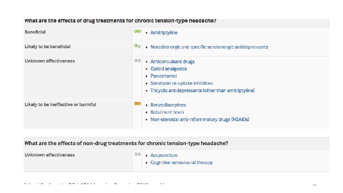Open the Opioid analgesics entry
The height and width of the screenshot is (193, 343).
pyautogui.click(x=168, y=69)
